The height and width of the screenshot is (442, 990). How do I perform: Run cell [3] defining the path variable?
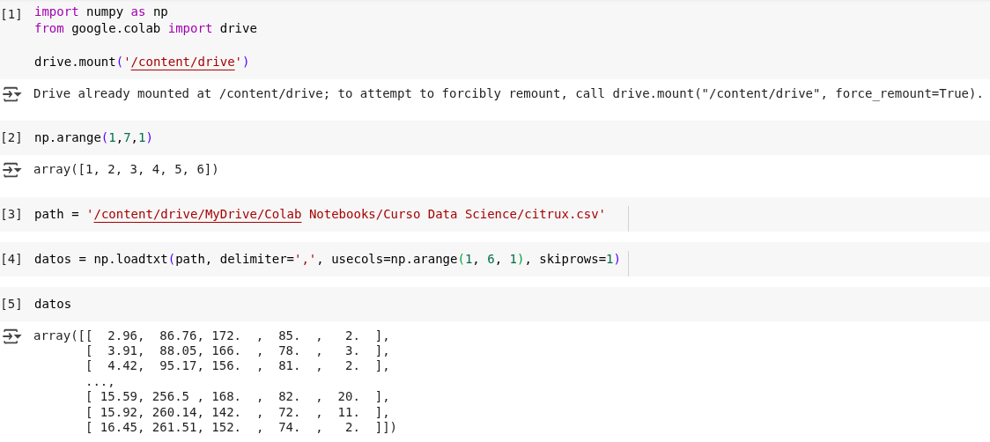click(11, 215)
